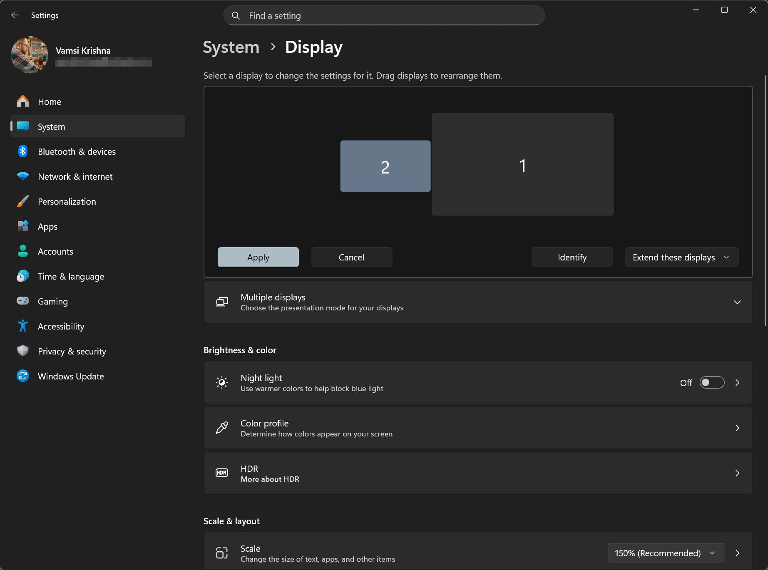Click the Cancel button

click(352, 257)
